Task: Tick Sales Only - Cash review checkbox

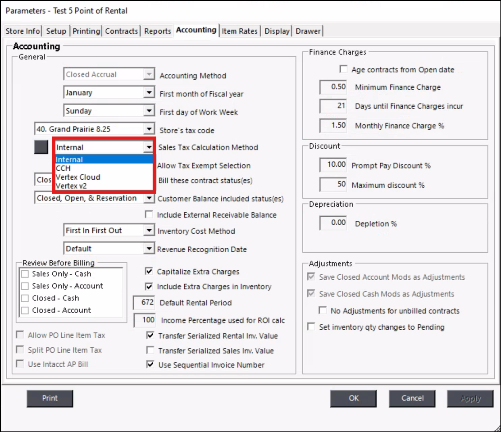Action: 25,274
